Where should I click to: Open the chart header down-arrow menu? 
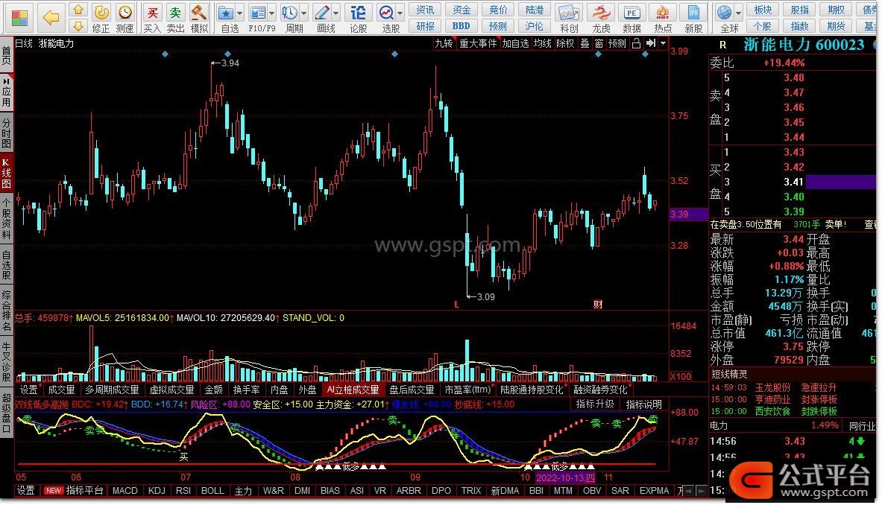[x=664, y=43]
